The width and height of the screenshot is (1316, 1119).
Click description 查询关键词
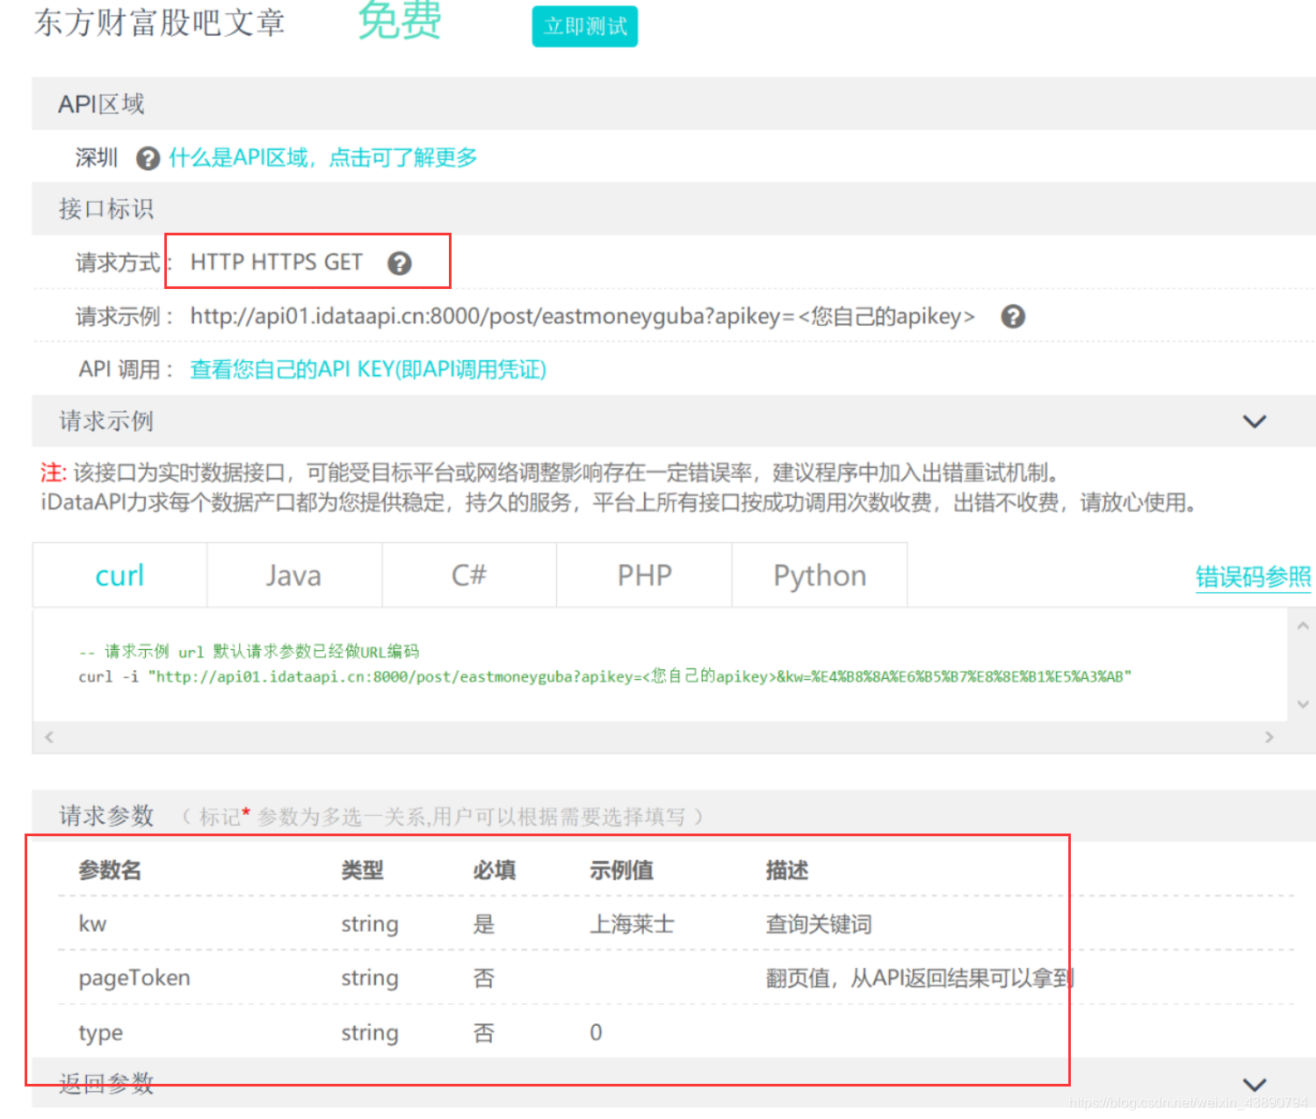[819, 924]
